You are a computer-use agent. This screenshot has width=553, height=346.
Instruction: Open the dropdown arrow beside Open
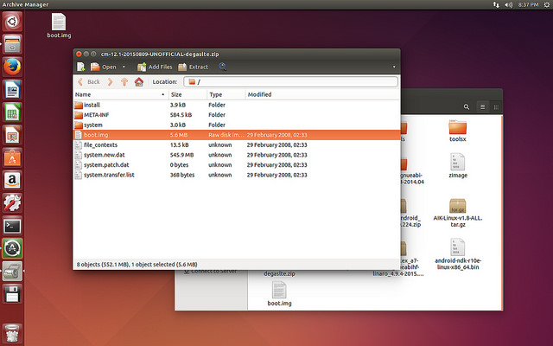coord(124,67)
